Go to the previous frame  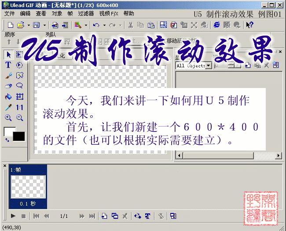tap(47, 216)
